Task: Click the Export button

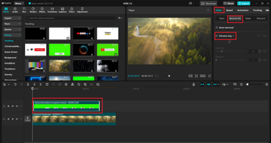Action: click(x=244, y=3)
